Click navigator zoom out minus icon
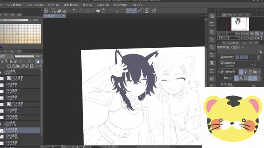 click(243, 34)
